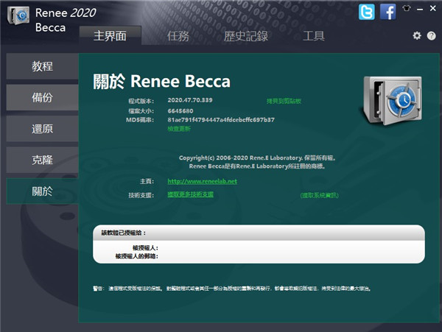Click the 被授權人 label

tap(145, 248)
